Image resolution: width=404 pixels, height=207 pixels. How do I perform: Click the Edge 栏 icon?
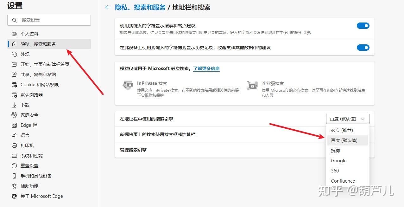(14, 125)
